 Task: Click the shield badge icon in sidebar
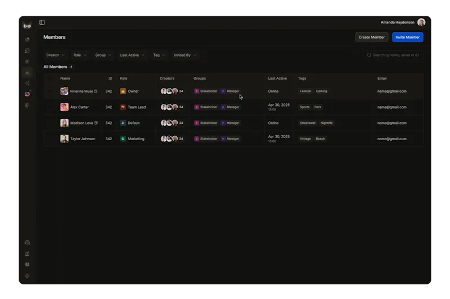pyautogui.click(x=27, y=265)
